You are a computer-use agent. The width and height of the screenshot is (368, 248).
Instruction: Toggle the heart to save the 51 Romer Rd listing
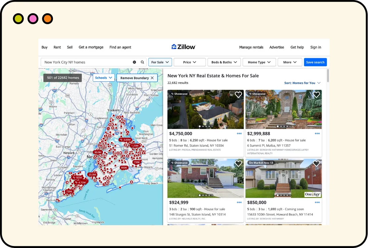[238, 95]
